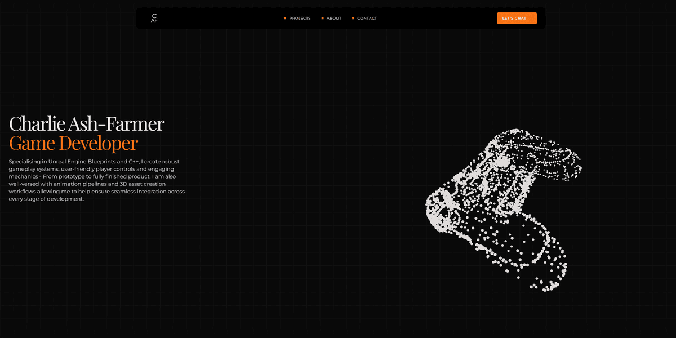Click the orange square bullet beside CONTACT

tap(353, 18)
